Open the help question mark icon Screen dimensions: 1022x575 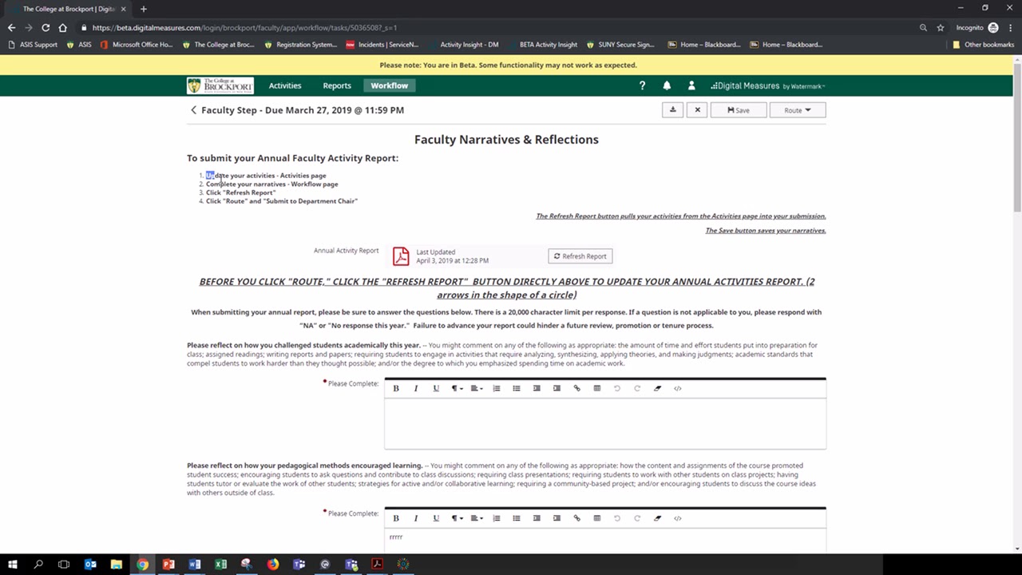tap(642, 85)
